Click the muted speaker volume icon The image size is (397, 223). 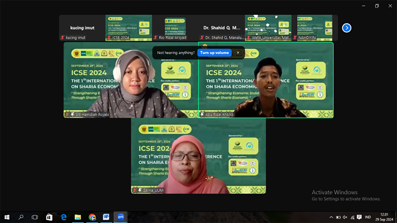coord(345,217)
